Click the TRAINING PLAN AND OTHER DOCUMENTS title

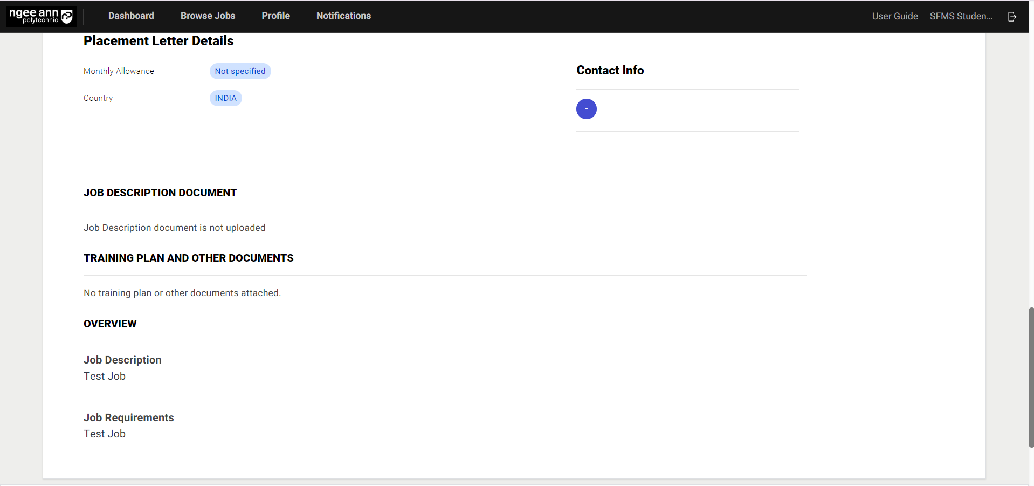[x=188, y=258]
